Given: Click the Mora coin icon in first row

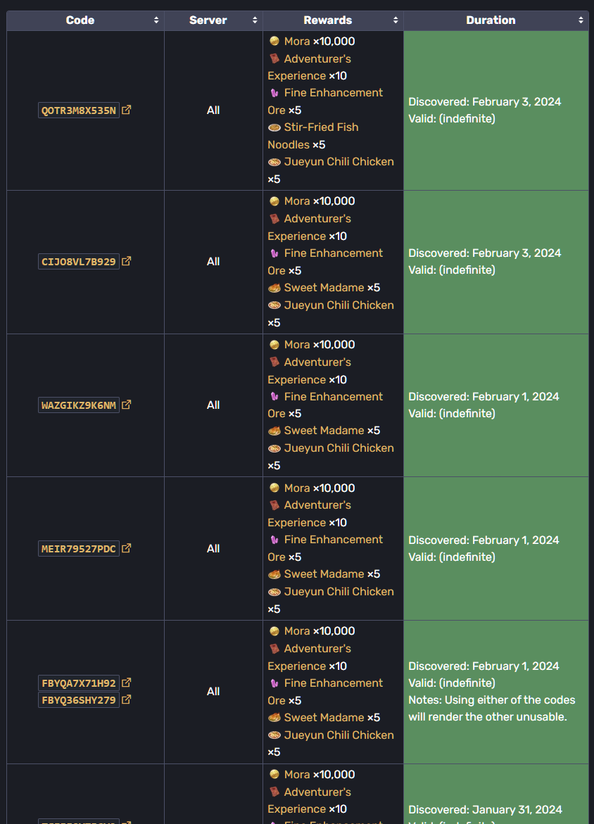Looking at the screenshot, I should click(274, 42).
